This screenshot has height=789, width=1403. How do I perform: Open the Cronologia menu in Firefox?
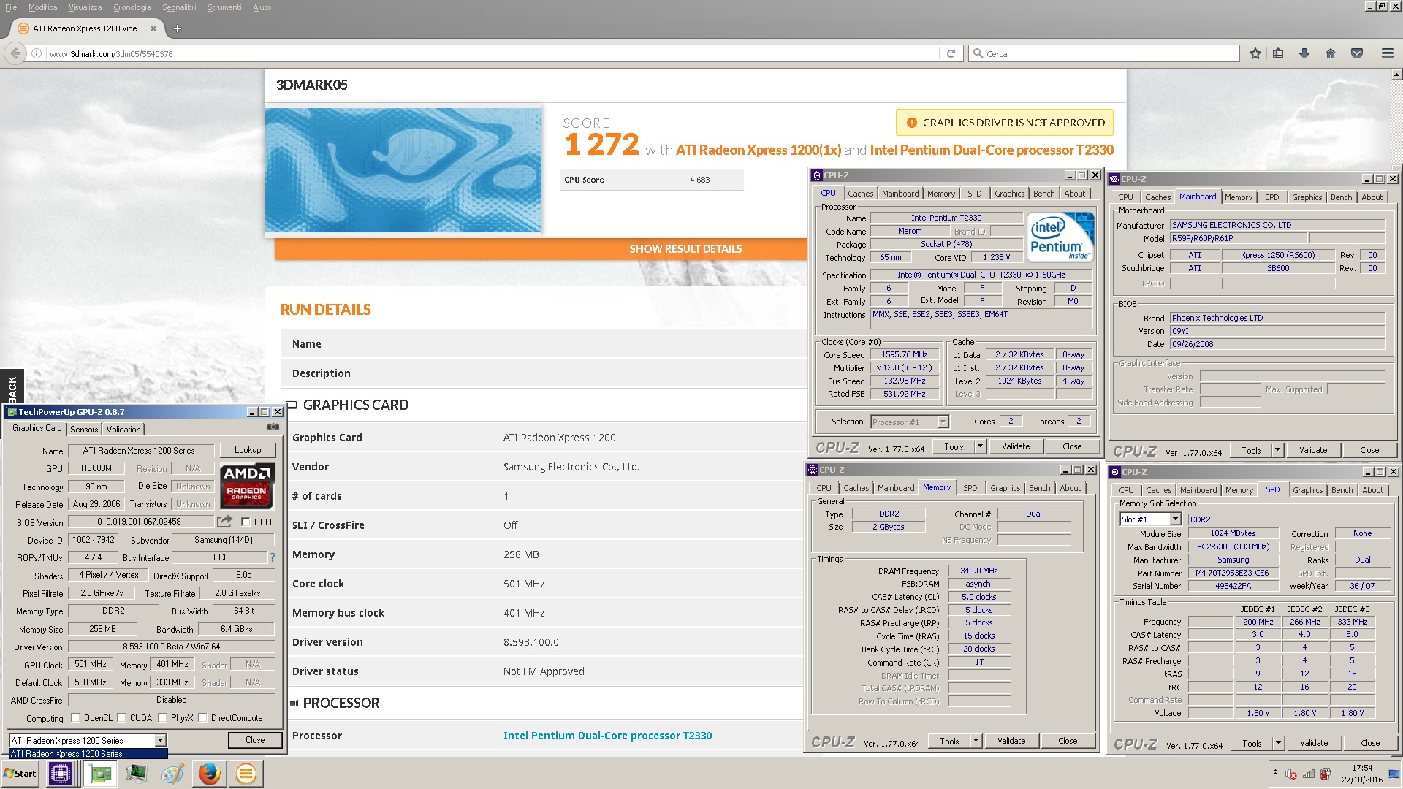pyautogui.click(x=132, y=7)
